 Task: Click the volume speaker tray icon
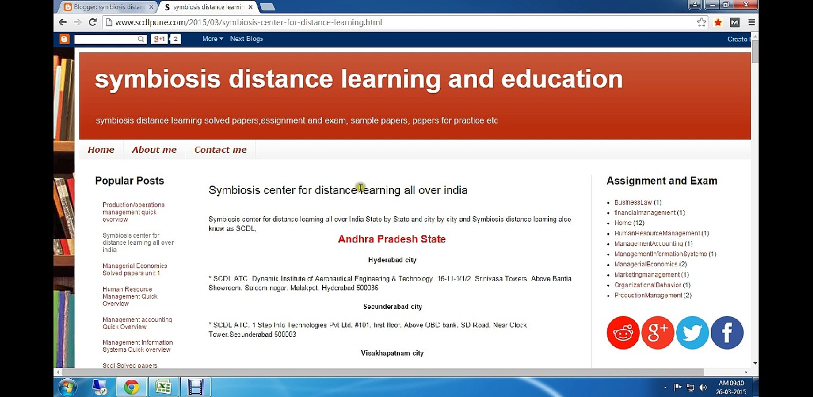(x=703, y=388)
